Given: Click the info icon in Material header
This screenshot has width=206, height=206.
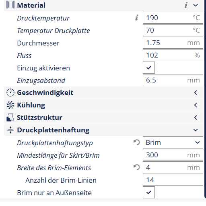Looking at the screenshot, I should coord(186,5).
